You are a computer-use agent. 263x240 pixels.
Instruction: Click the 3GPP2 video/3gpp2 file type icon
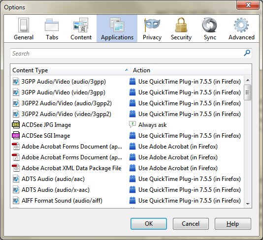click(x=16, y=114)
